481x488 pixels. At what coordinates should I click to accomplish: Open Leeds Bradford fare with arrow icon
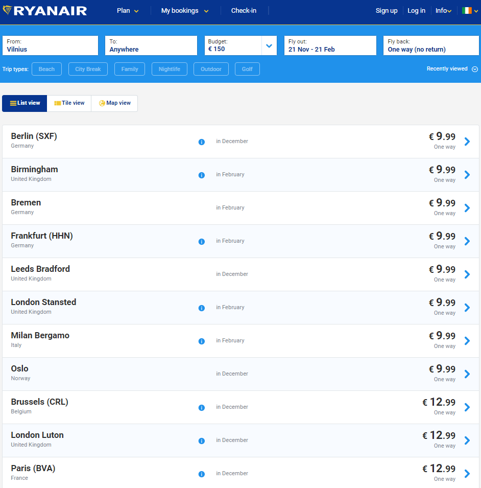click(x=467, y=274)
